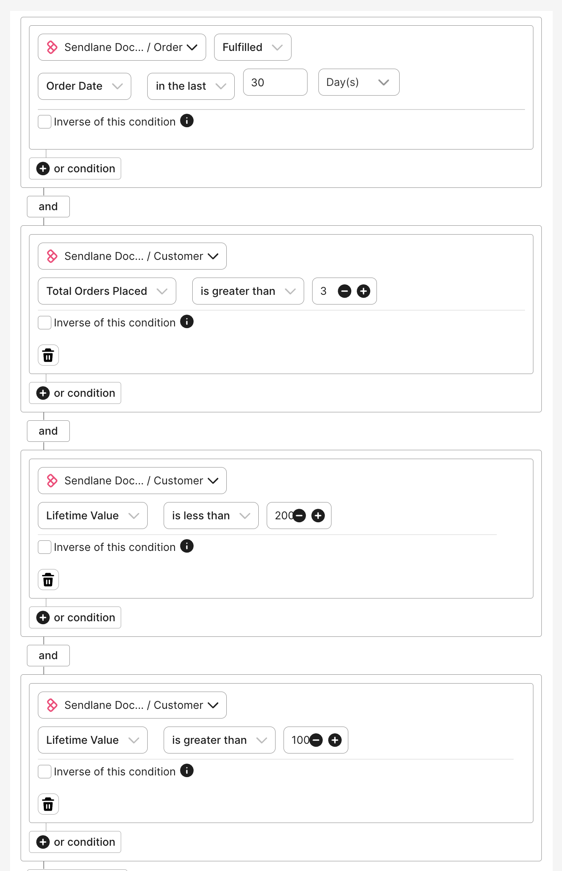This screenshot has width=562, height=871.
Task: Toggle inverse condition on Lifetime Value less than
Action: [44, 547]
